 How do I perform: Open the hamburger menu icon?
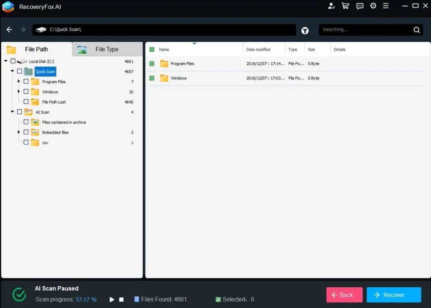(x=386, y=6)
